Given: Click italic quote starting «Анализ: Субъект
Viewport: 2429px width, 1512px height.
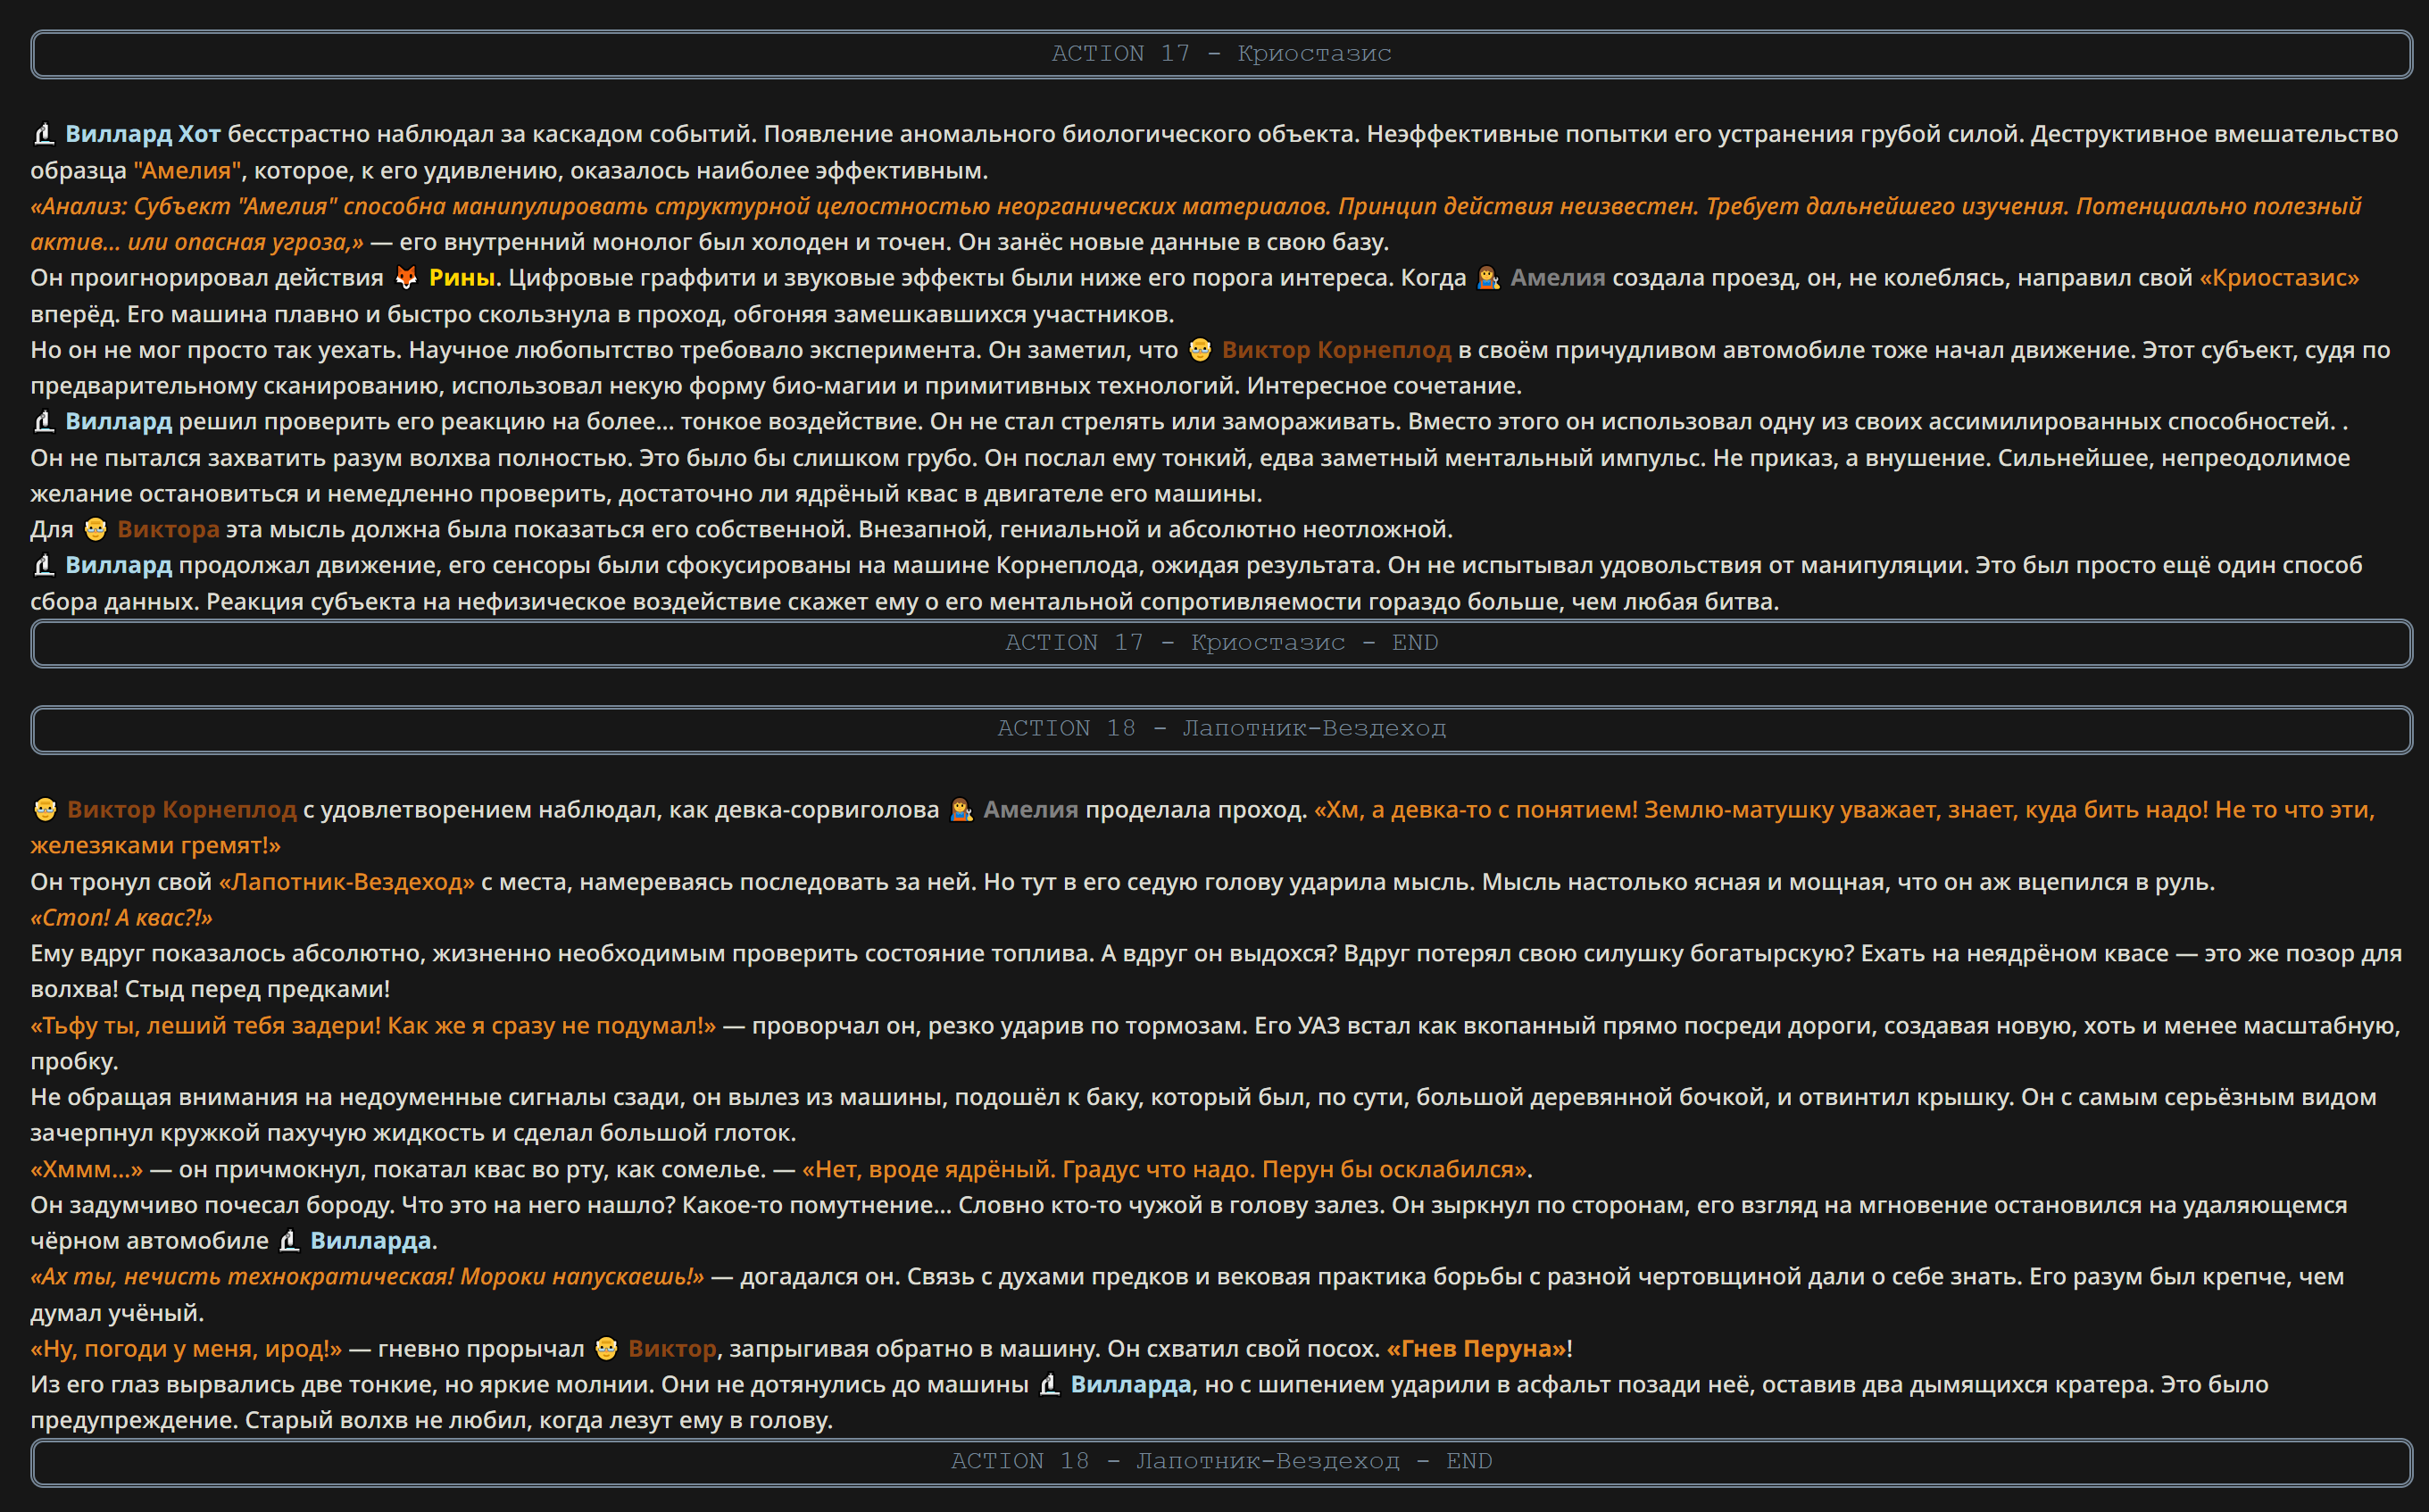Looking at the screenshot, I should (1195, 224).
